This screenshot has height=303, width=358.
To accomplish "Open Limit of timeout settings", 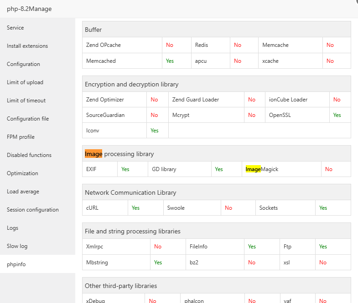I will click(x=26, y=101).
